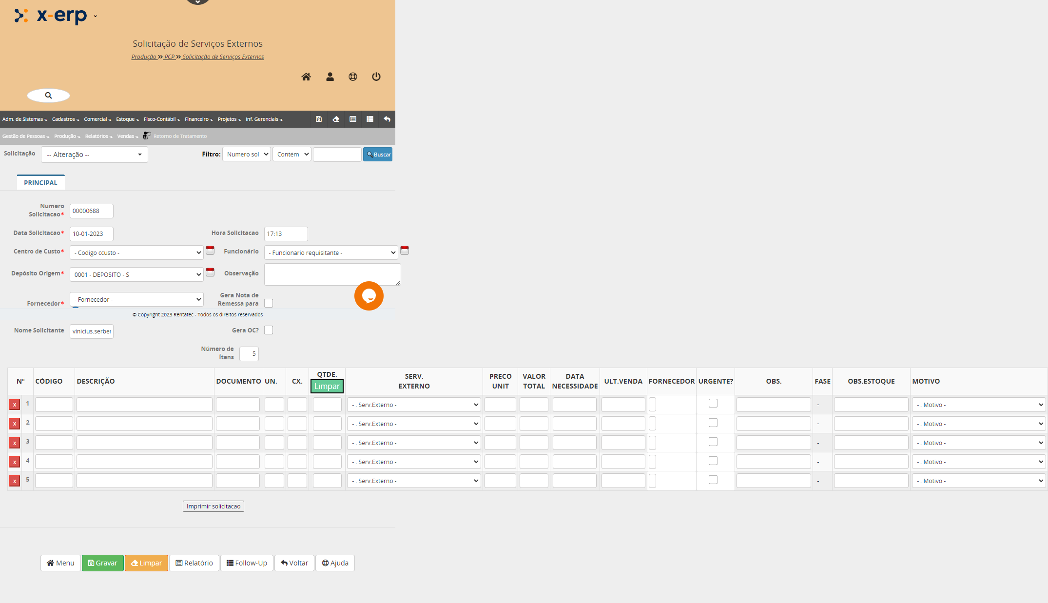1048x603 pixels.
Task: Click the back arrow icon in toolbar
Action: point(387,119)
